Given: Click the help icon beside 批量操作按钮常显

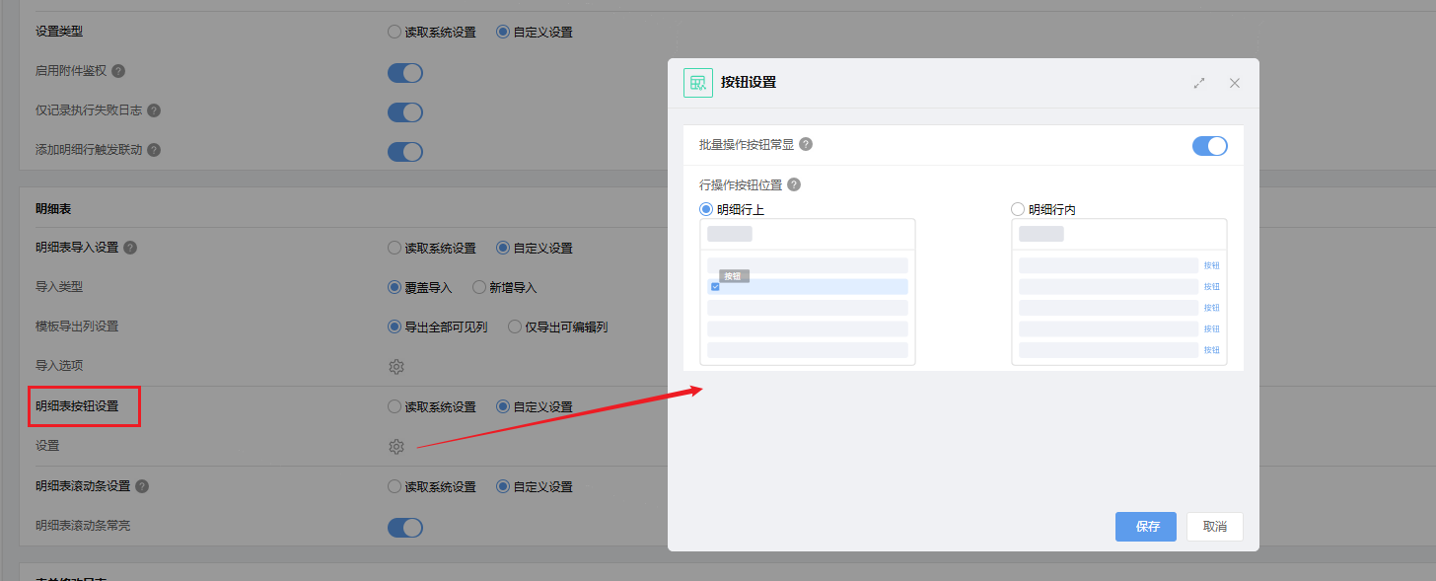Looking at the screenshot, I should [x=806, y=144].
